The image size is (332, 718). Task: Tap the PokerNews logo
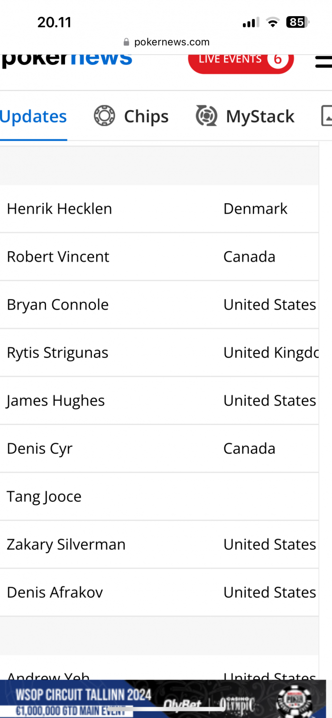tap(66, 61)
